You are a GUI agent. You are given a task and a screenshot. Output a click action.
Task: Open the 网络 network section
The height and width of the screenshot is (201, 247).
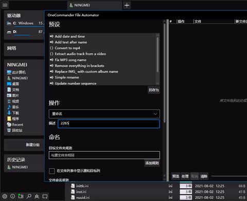[12, 48]
